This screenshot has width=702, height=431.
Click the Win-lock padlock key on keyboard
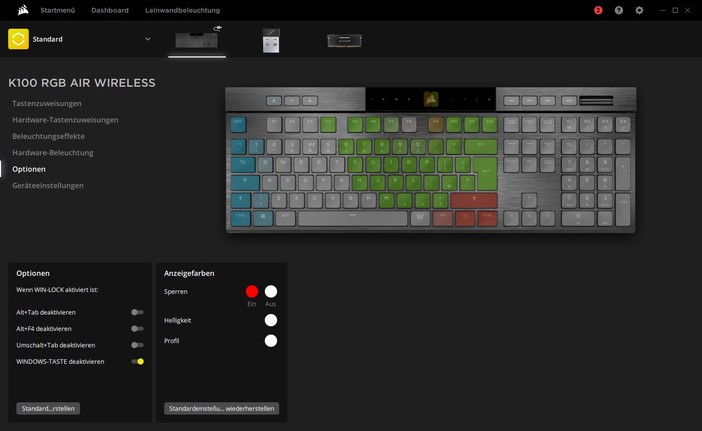(310, 101)
